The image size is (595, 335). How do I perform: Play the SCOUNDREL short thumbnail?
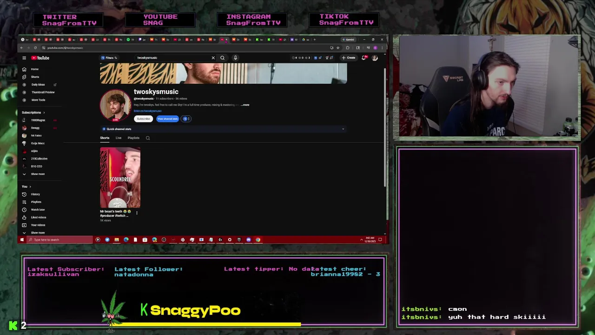coord(120,177)
